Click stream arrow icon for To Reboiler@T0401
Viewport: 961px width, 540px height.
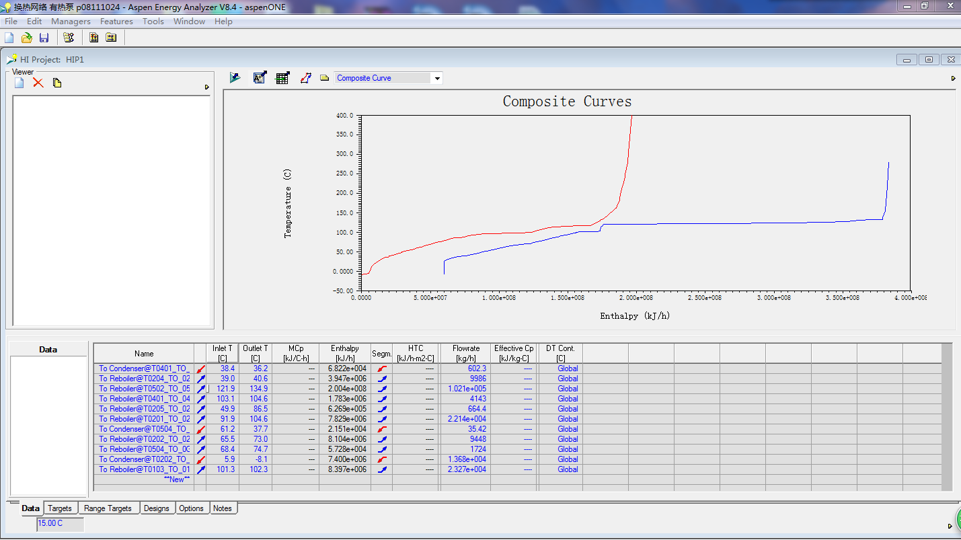(201, 399)
